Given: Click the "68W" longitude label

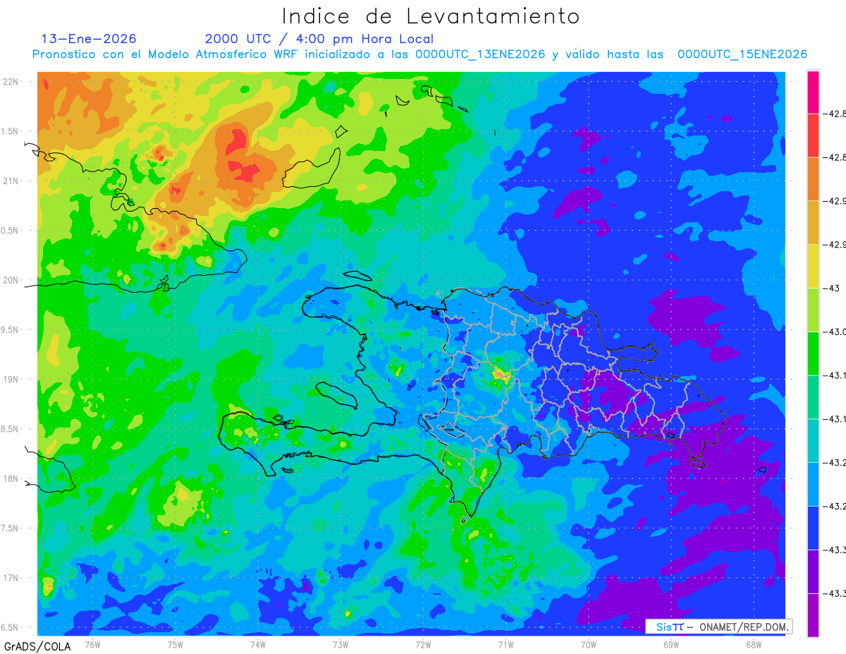Looking at the screenshot, I should pos(754,644).
